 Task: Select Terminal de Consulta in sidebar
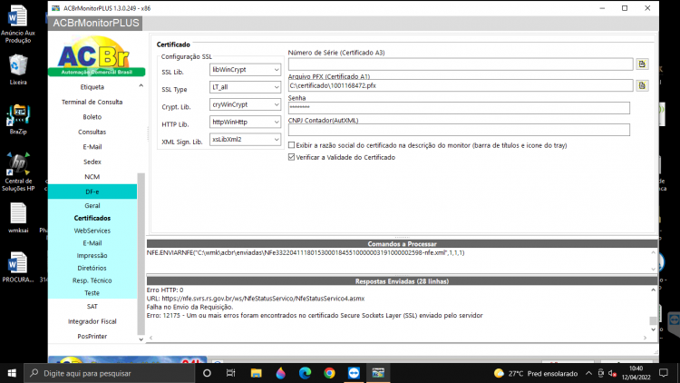pos(92,102)
